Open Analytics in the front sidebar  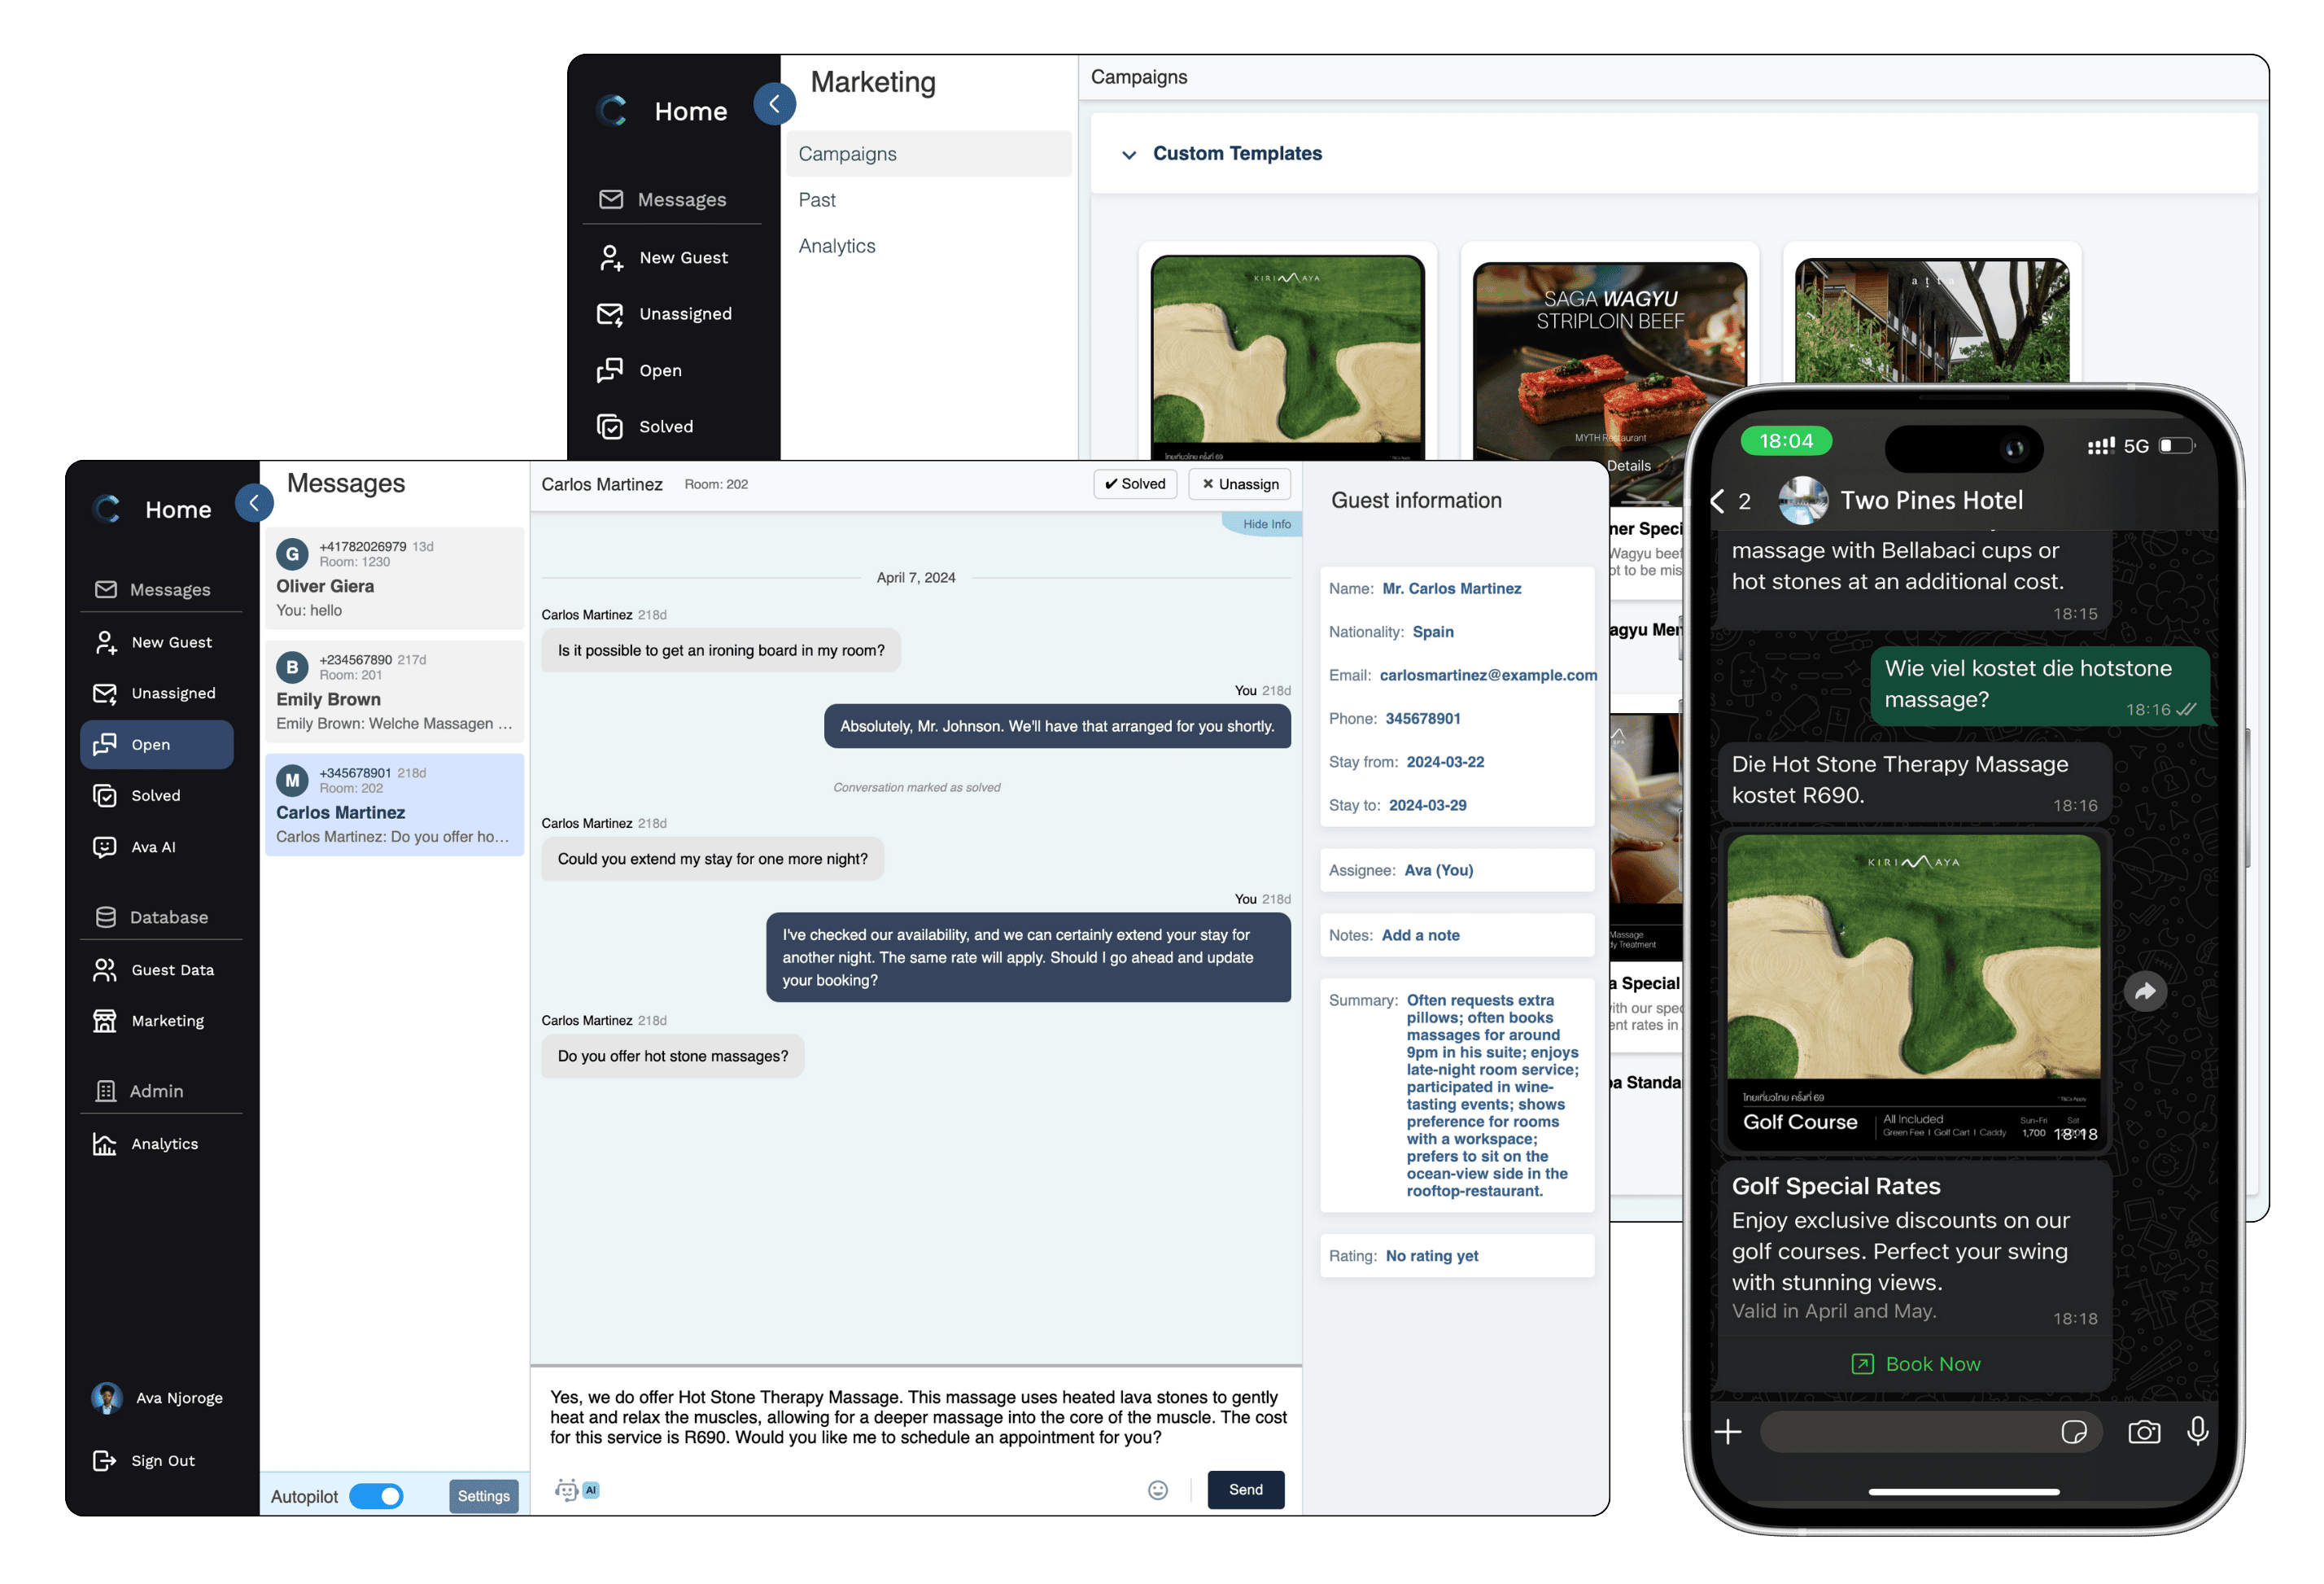157,1144
